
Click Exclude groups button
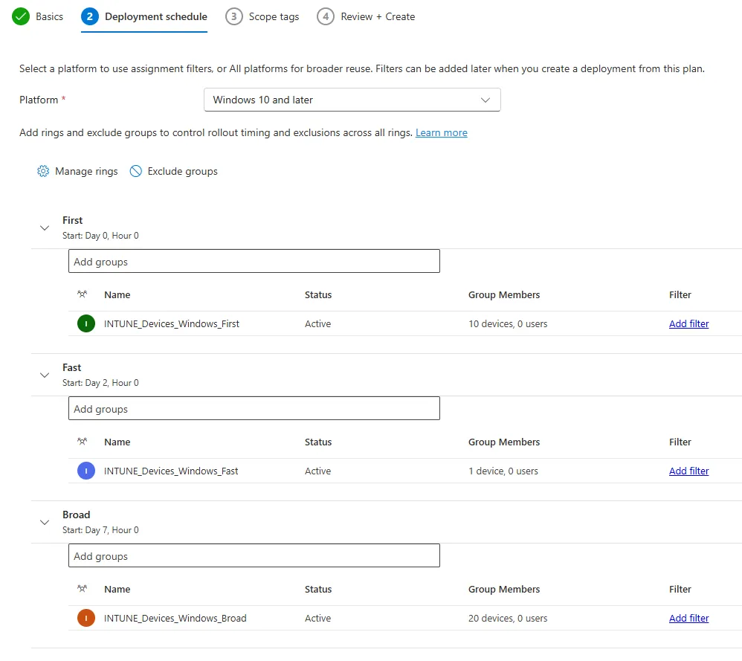click(174, 171)
